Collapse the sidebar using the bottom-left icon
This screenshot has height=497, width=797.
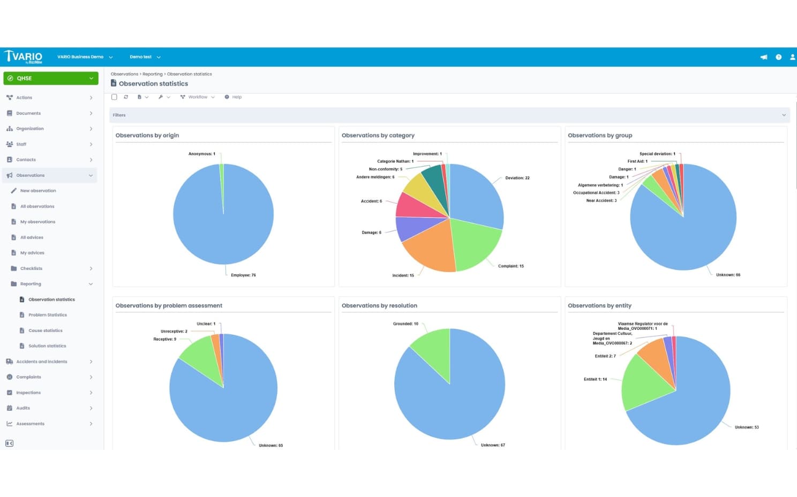point(9,443)
